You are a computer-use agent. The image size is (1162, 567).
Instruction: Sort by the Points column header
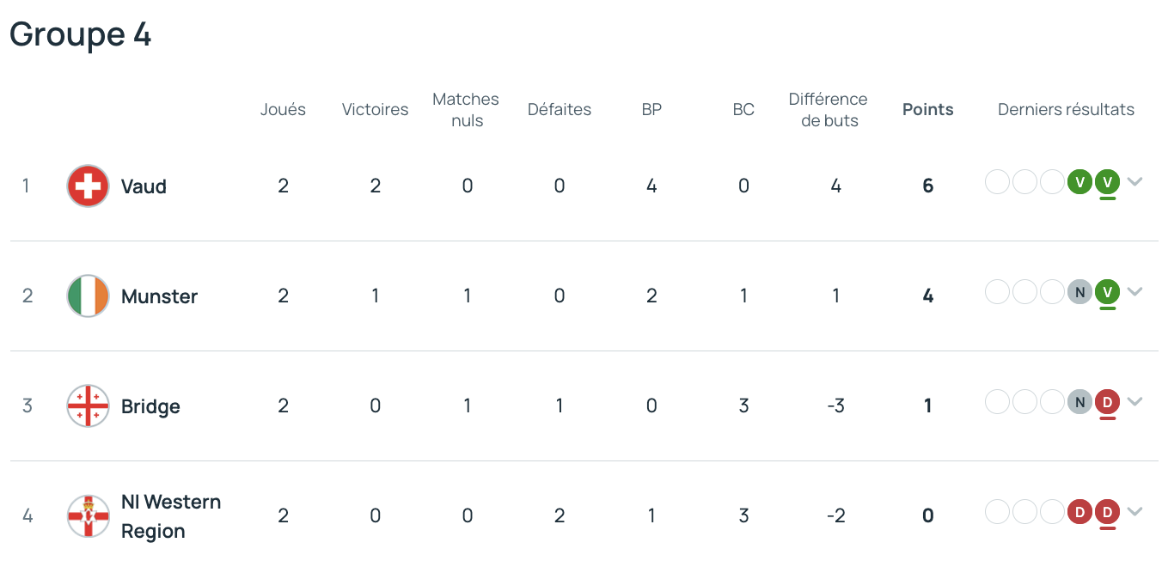[927, 109]
